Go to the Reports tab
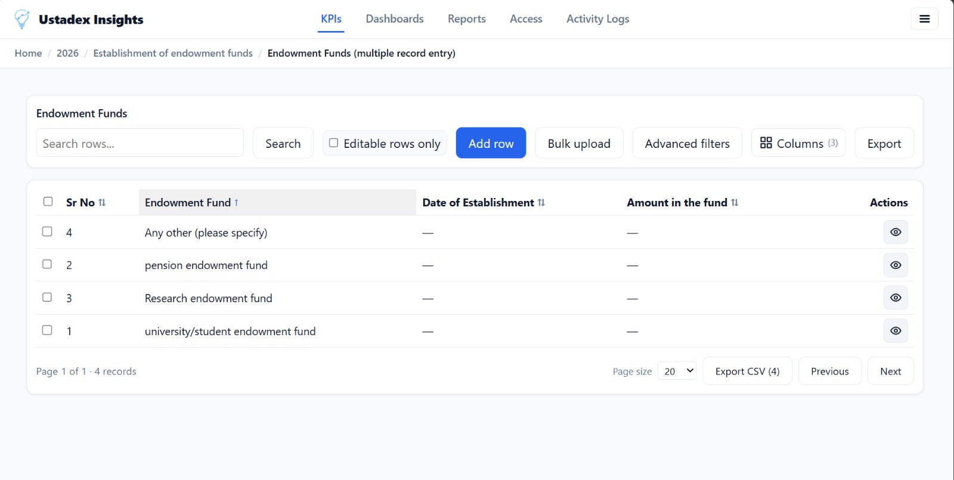 click(467, 19)
